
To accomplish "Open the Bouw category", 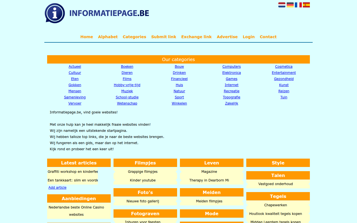I will pyautogui.click(x=179, y=67).
